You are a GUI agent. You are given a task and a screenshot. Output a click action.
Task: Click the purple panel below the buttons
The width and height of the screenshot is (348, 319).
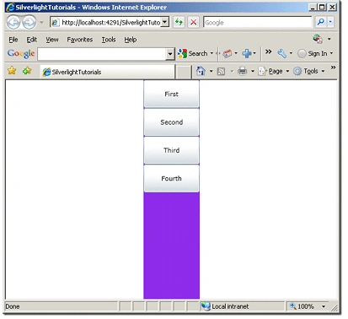point(171,246)
